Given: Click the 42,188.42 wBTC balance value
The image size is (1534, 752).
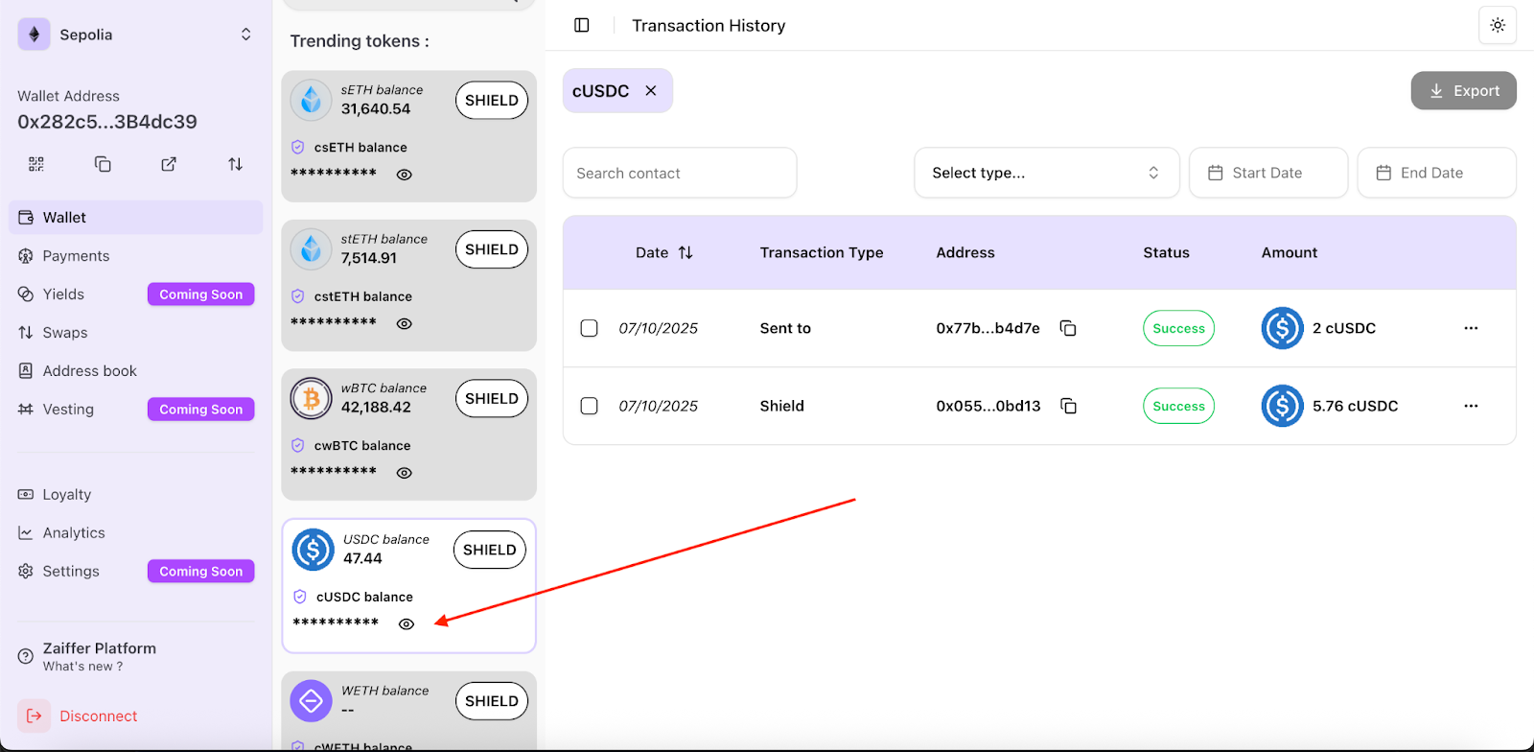Looking at the screenshot, I should 376,407.
